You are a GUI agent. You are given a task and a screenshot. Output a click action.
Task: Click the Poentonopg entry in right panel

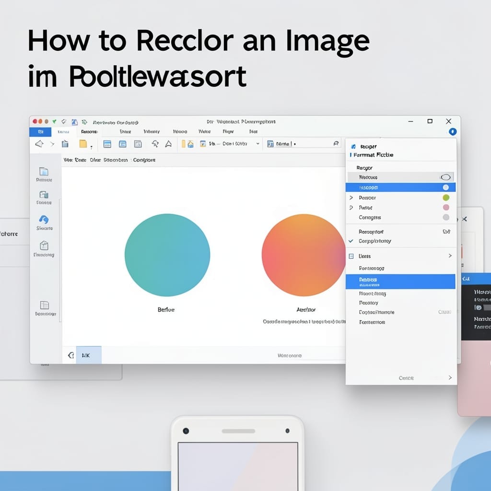click(372, 269)
